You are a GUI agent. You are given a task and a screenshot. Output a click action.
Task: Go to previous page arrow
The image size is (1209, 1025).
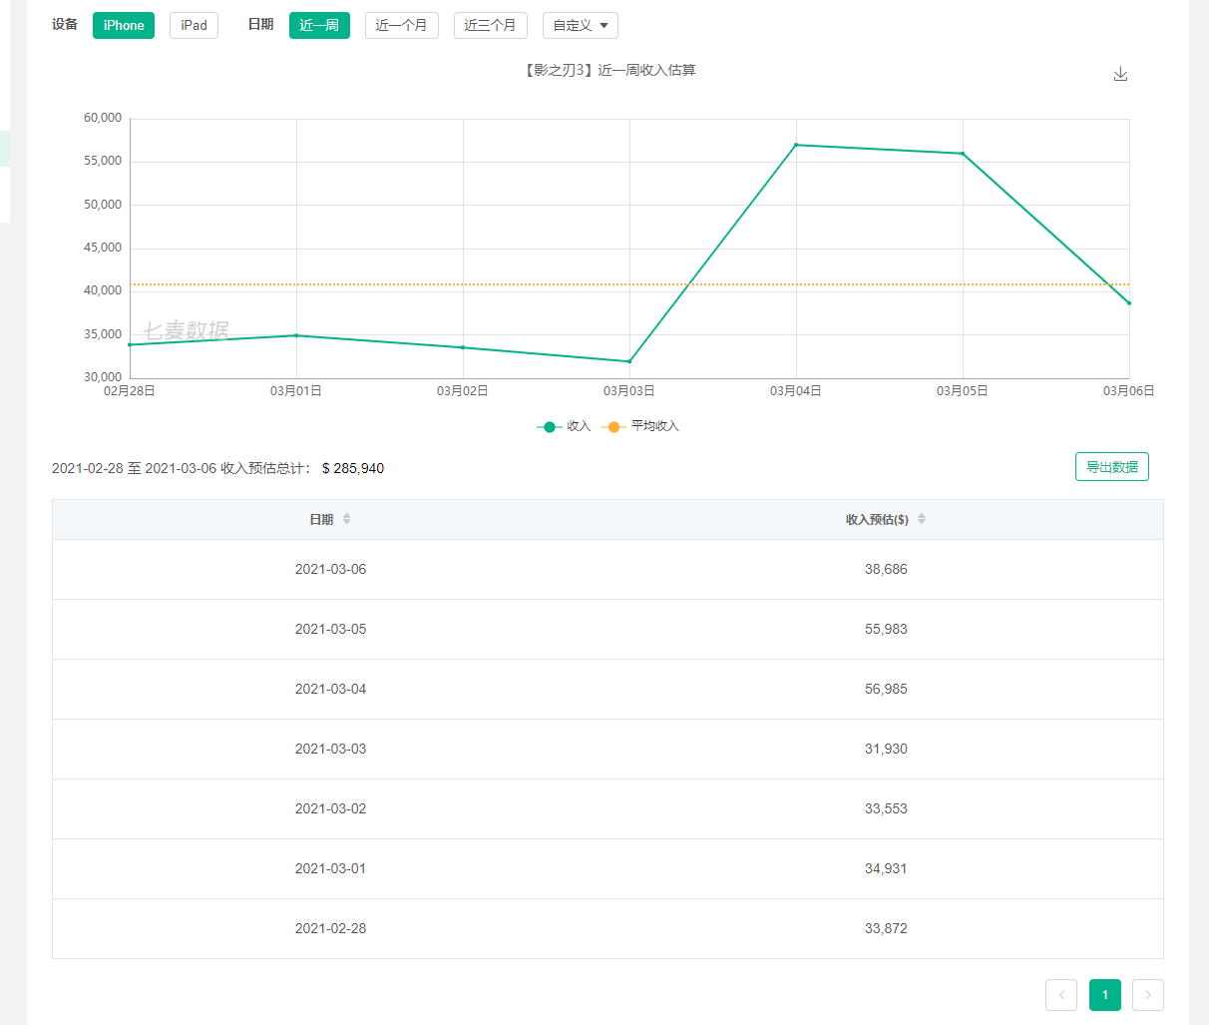(x=1061, y=995)
